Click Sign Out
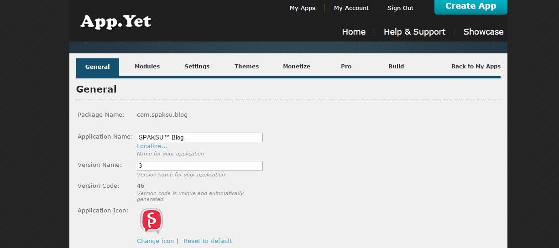 click(x=400, y=8)
